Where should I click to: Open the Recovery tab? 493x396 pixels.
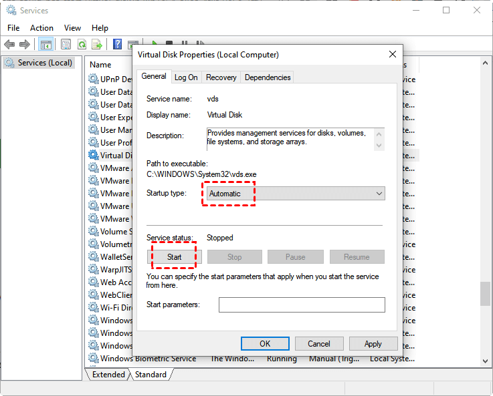pos(221,77)
